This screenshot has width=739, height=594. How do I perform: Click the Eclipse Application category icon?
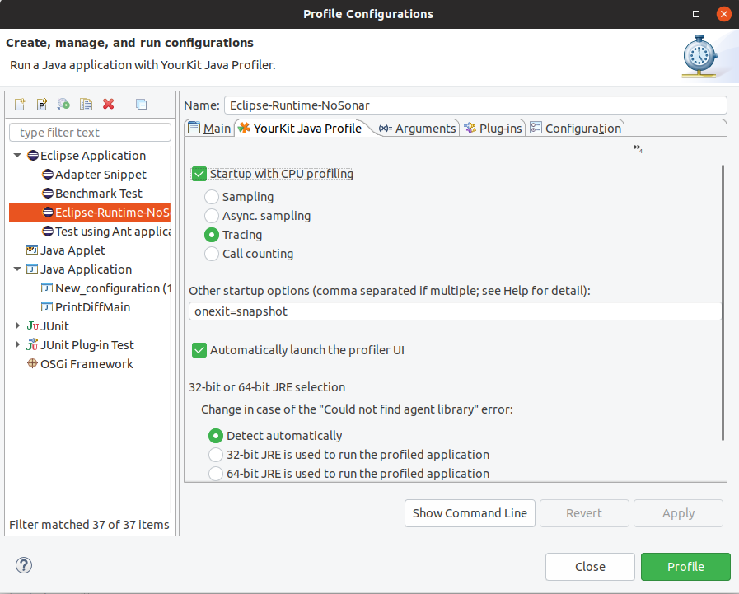[x=33, y=155]
